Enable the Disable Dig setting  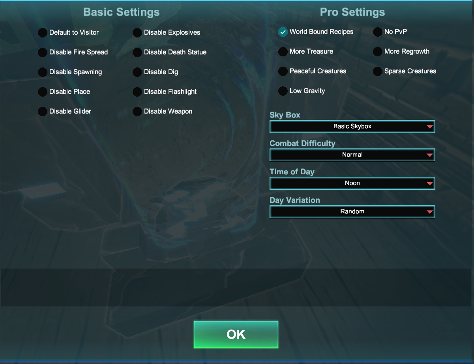coord(137,72)
